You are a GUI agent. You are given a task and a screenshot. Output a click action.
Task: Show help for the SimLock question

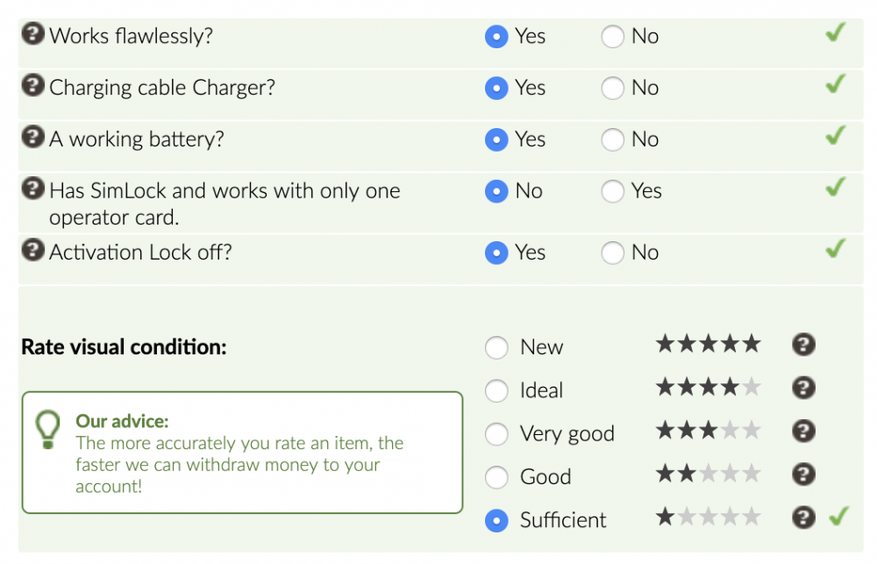coord(33,189)
